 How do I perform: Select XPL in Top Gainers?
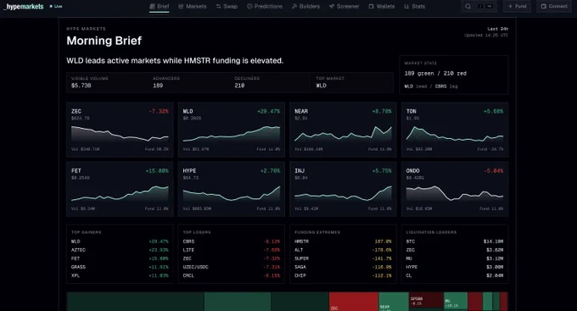tap(120, 275)
